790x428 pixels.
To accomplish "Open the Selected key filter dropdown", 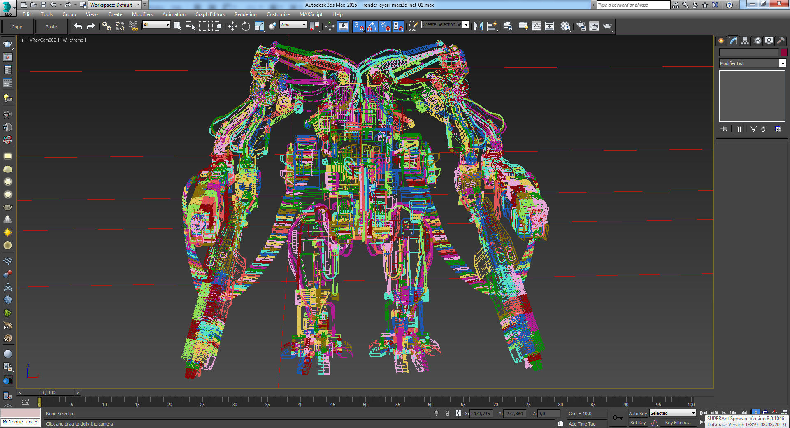I will pyautogui.click(x=673, y=413).
